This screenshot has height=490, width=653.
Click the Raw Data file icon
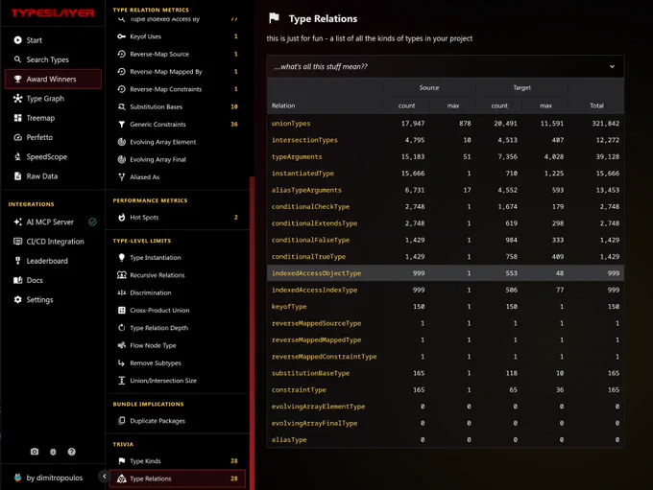tap(17, 175)
